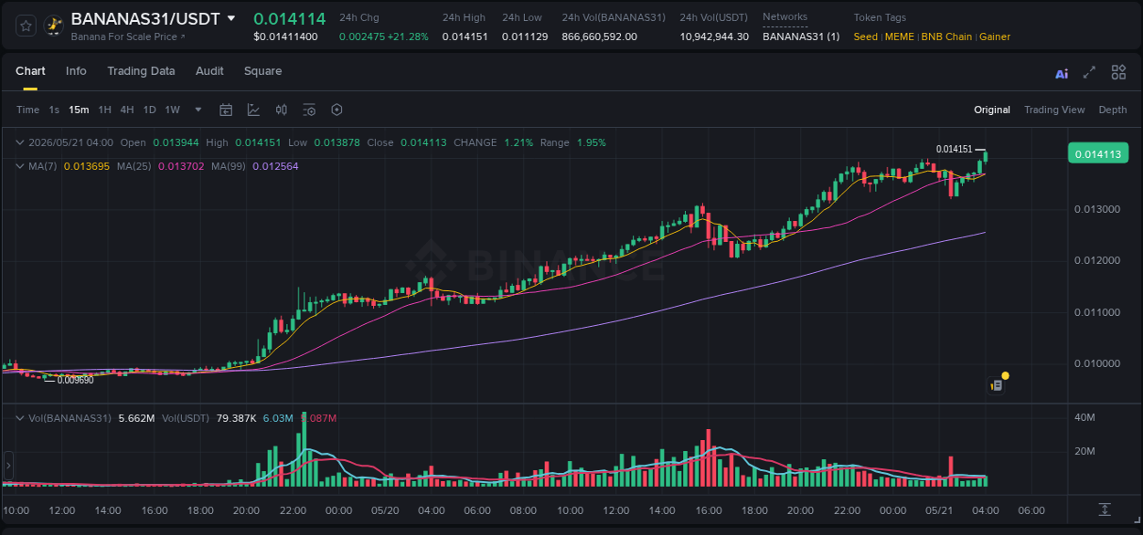
Task: Open the chart display settings icon
Action: [x=309, y=110]
